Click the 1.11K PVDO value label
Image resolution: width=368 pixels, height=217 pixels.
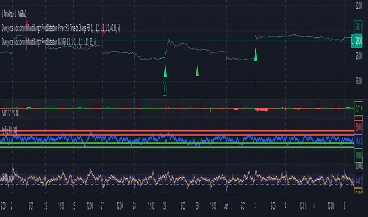[358, 108]
